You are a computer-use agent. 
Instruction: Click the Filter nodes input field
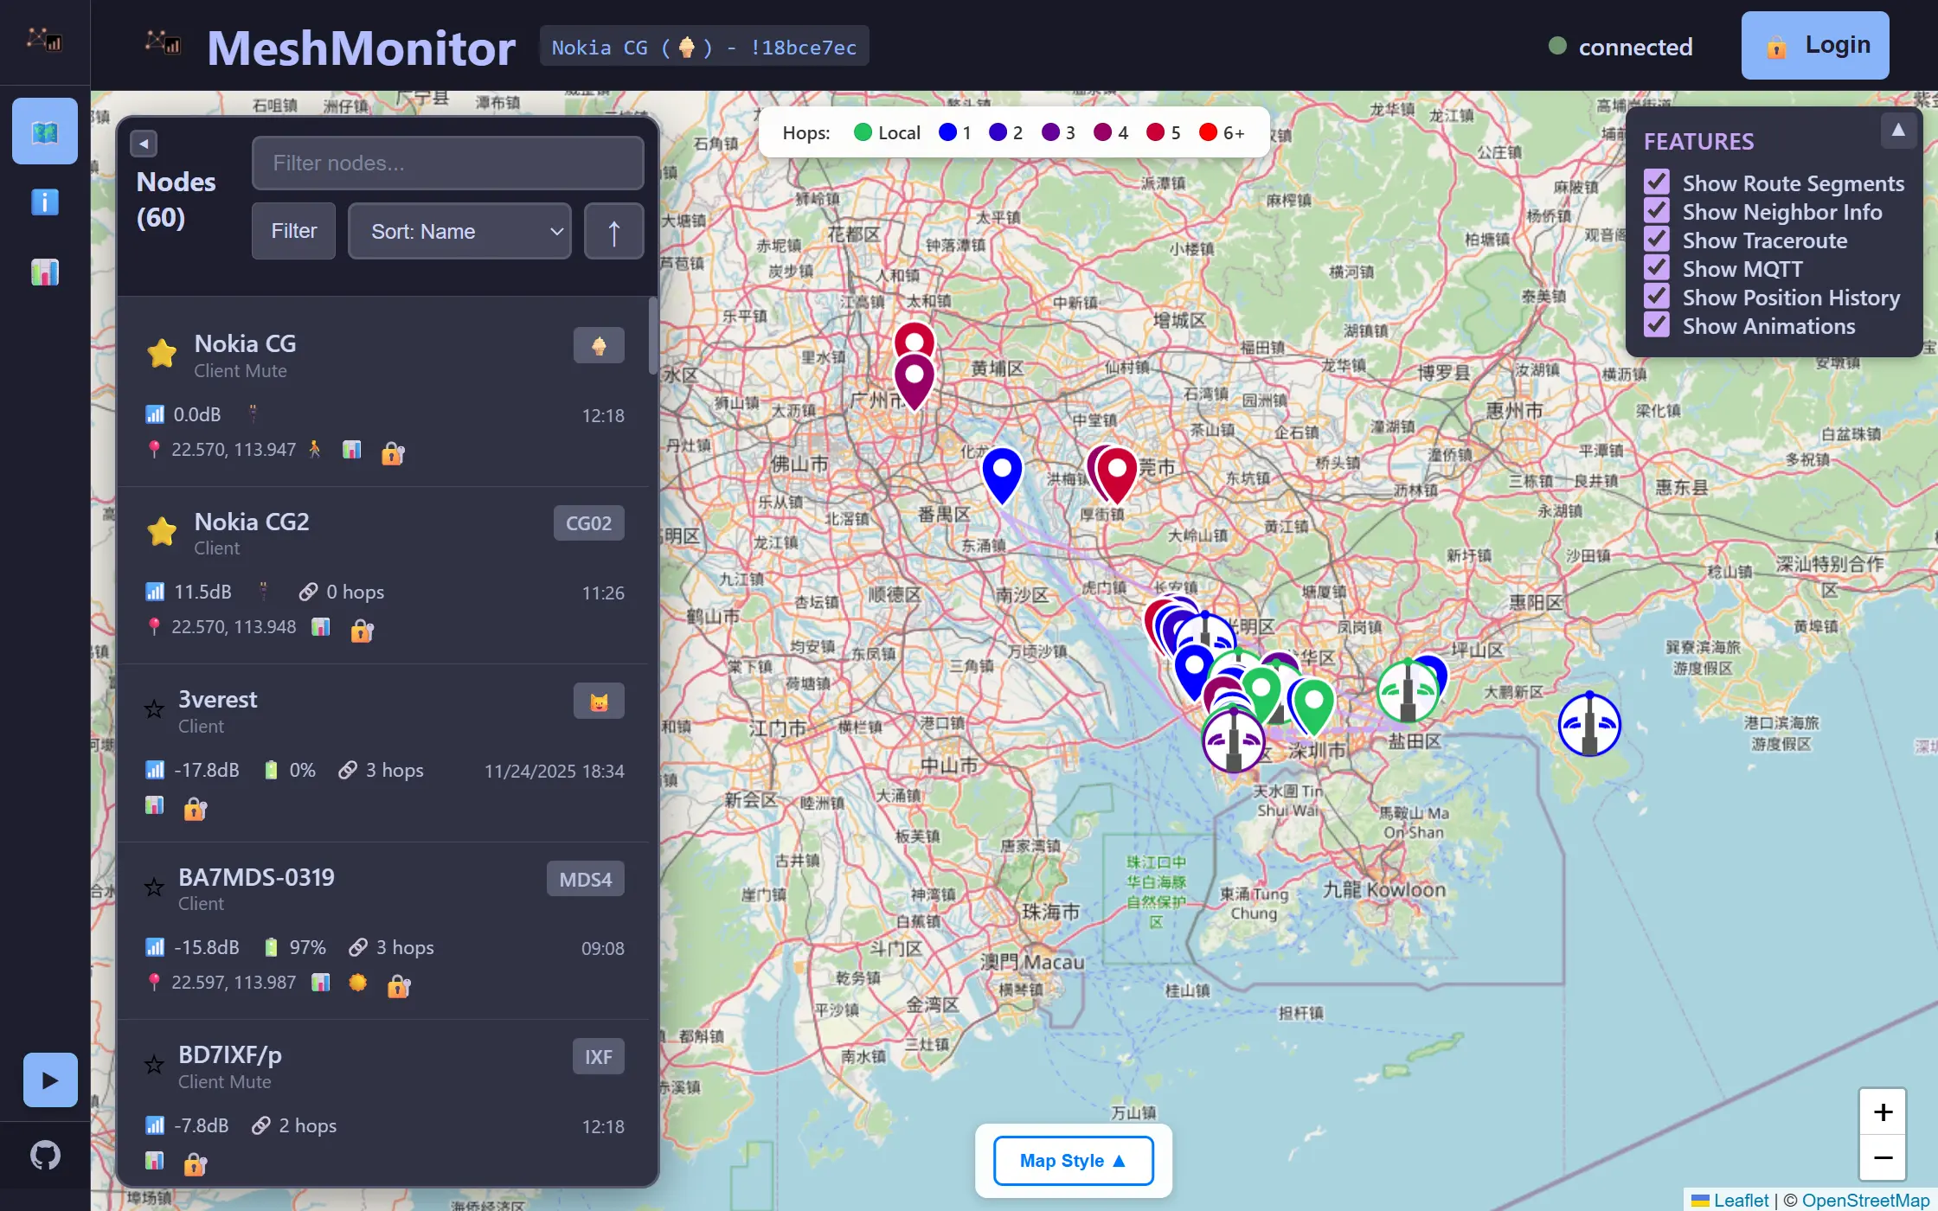tap(447, 163)
